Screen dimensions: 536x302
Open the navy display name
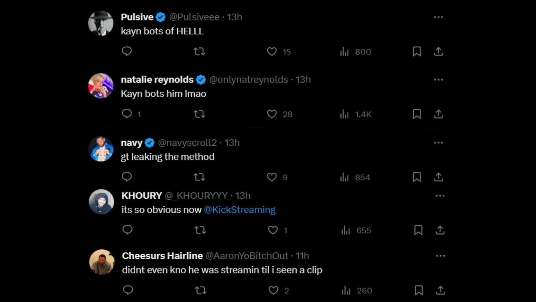(x=131, y=143)
